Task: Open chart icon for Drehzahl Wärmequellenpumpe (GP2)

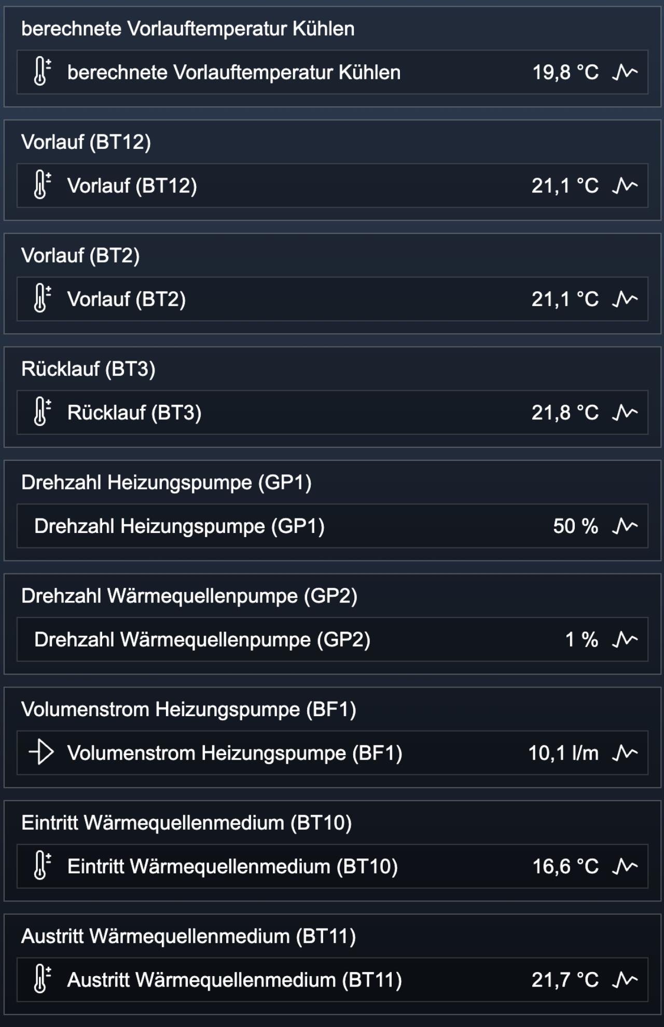Action: pyautogui.click(x=625, y=639)
